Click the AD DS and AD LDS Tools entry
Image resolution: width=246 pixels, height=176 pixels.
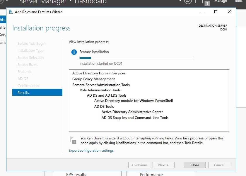coord(107,95)
